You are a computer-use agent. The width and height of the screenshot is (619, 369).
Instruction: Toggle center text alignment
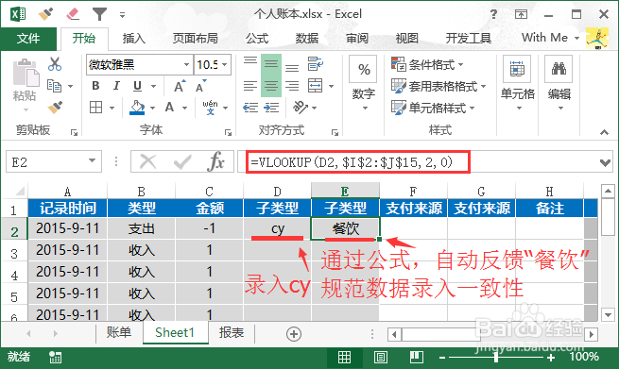click(271, 86)
